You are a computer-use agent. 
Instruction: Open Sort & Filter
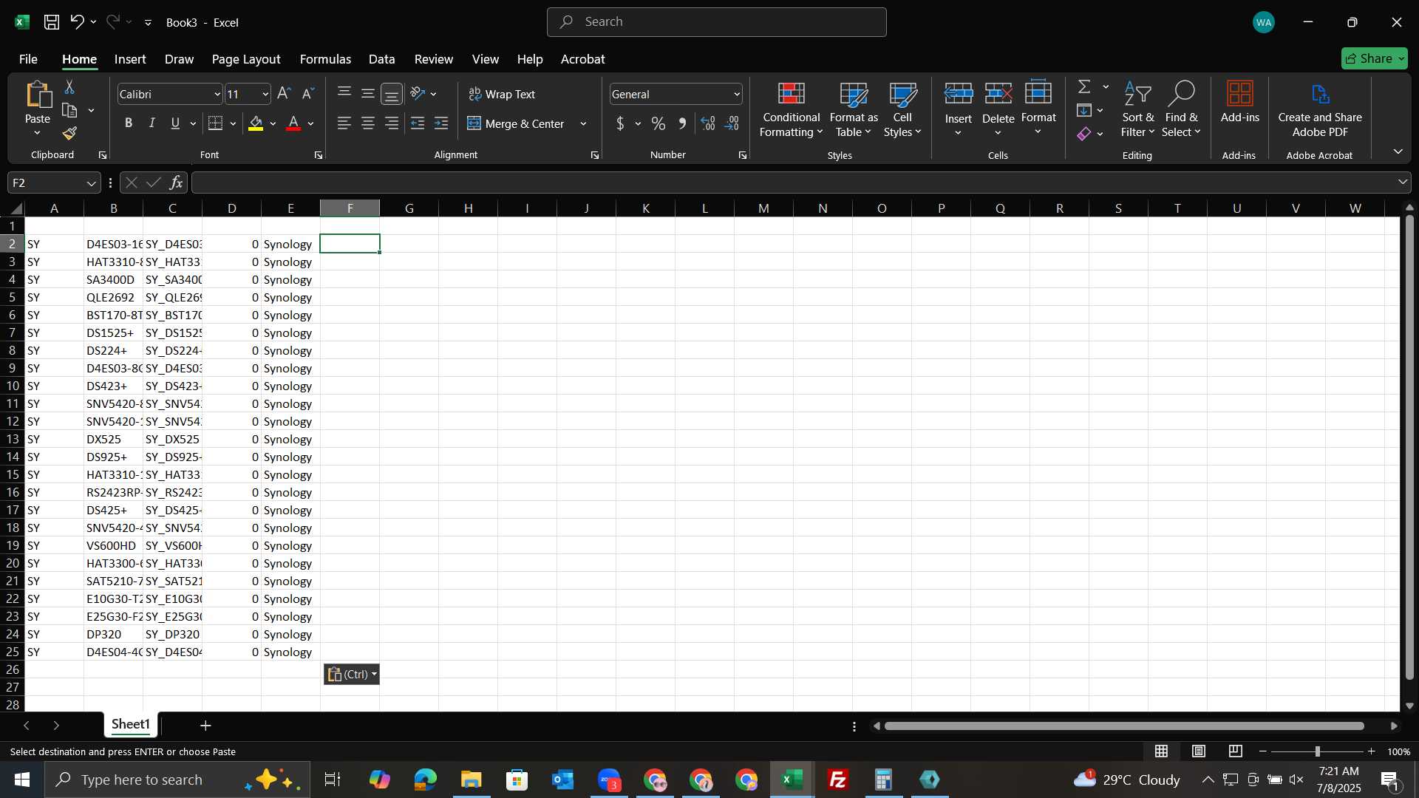coord(1137,110)
